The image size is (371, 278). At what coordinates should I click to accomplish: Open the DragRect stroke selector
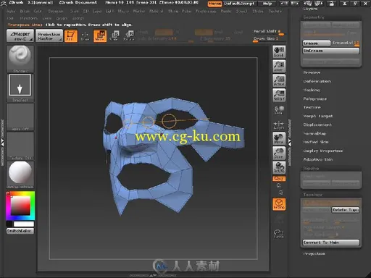pyautogui.click(x=20, y=88)
